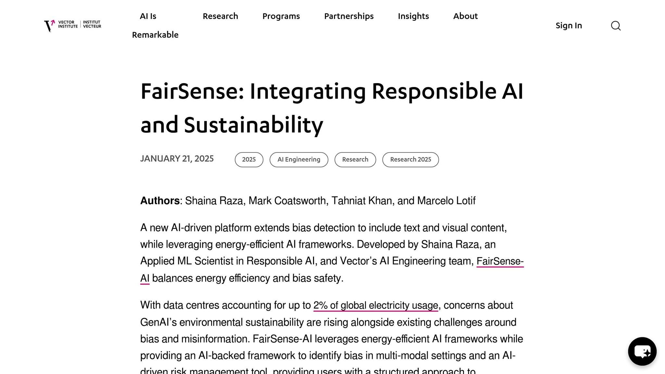665x374 pixels.
Task: Open the Research navigation menu
Action: click(220, 16)
